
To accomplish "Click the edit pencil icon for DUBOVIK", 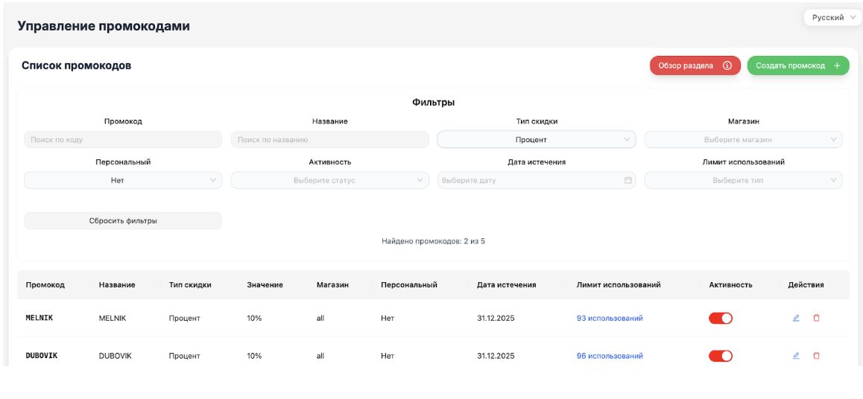I will (x=796, y=356).
